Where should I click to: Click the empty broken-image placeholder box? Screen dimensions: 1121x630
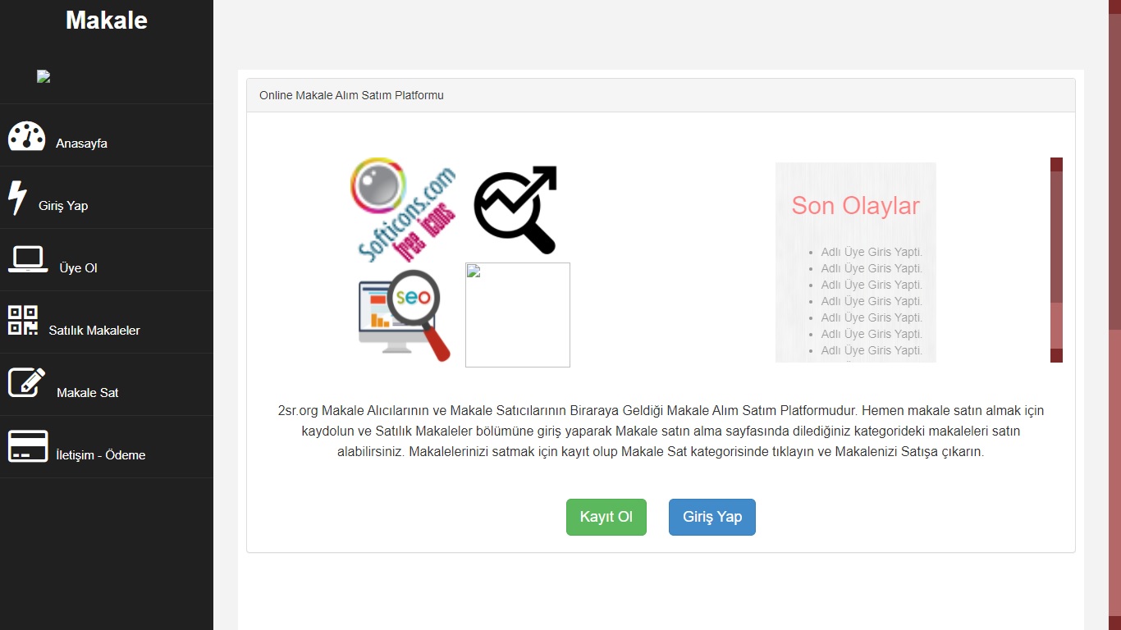tap(517, 315)
